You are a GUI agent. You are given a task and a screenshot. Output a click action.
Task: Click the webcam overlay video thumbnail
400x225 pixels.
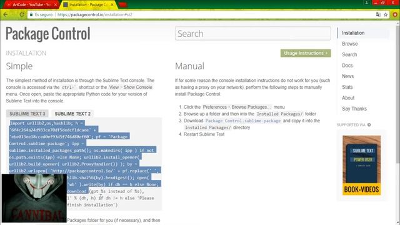34,198
